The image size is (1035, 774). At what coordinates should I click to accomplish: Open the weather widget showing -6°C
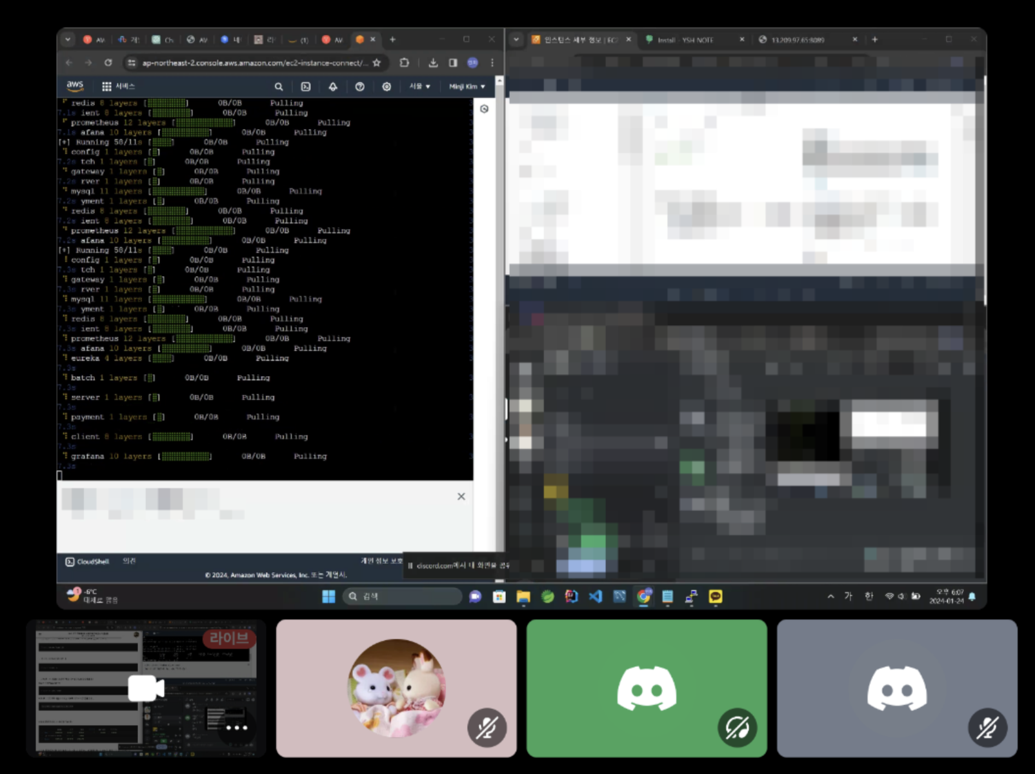[x=93, y=596]
